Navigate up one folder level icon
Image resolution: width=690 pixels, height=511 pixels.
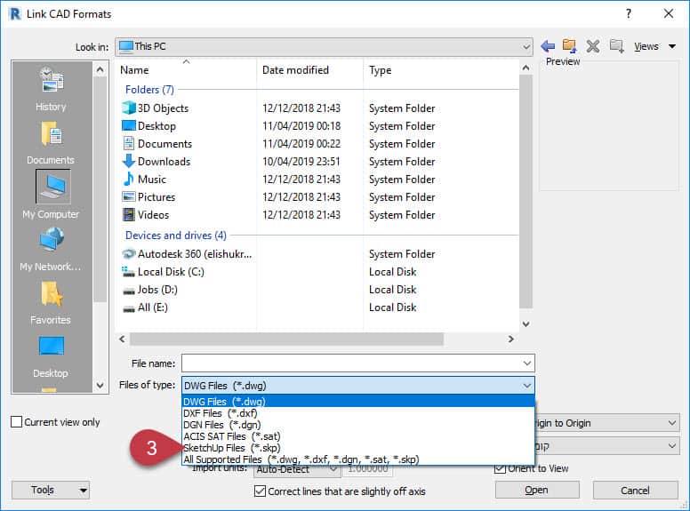[x=569, y=45]
